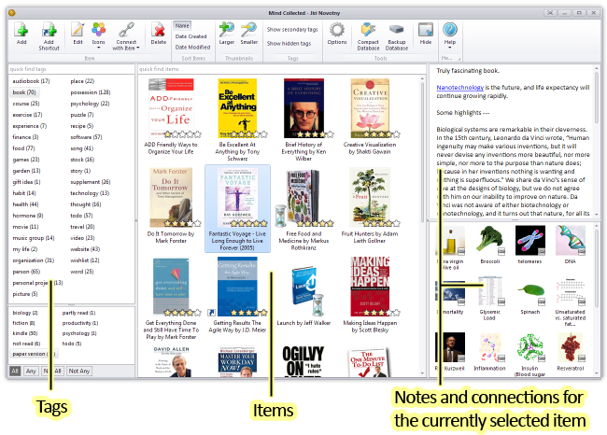
Task: Select the audiobook (17) tag
Action: coord(31,81)
